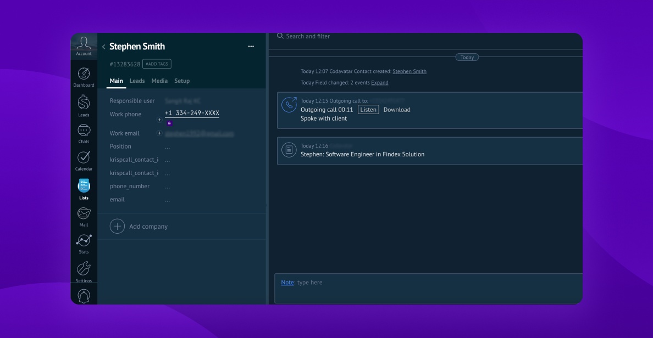Expand the field changed events
This screenshot has height=338, width=653.
point(379,83)
